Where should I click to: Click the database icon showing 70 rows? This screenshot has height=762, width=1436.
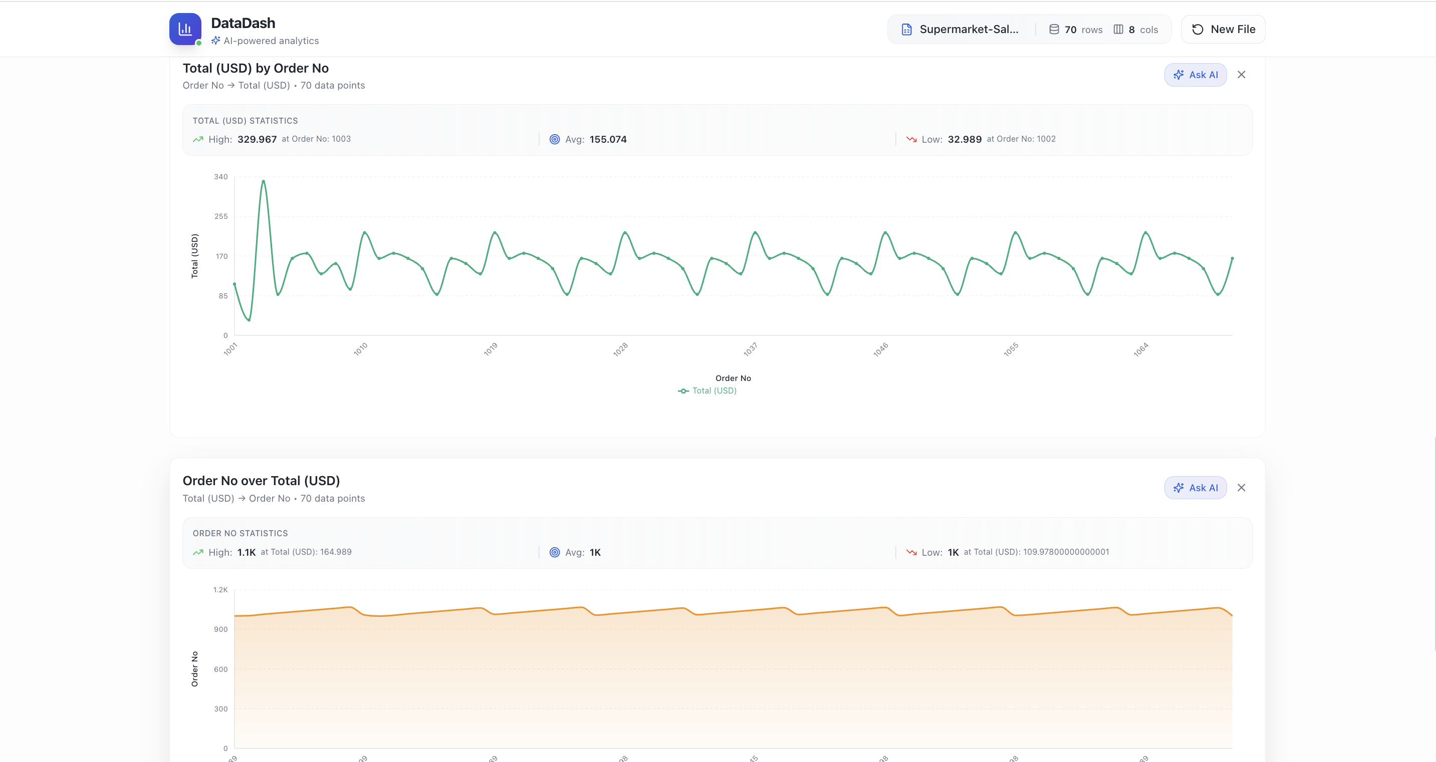pos(1054,29)
